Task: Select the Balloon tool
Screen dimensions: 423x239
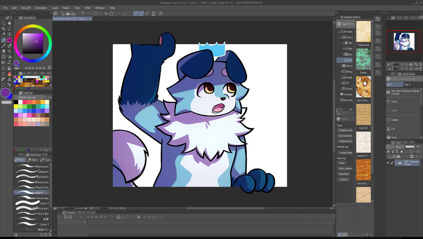Action: (x=3, y=85)
